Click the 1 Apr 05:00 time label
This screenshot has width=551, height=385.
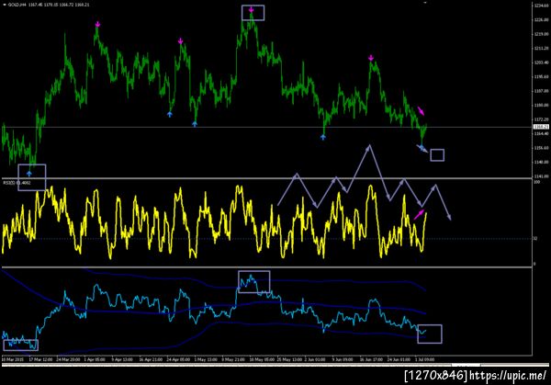[x=95, y=359]
